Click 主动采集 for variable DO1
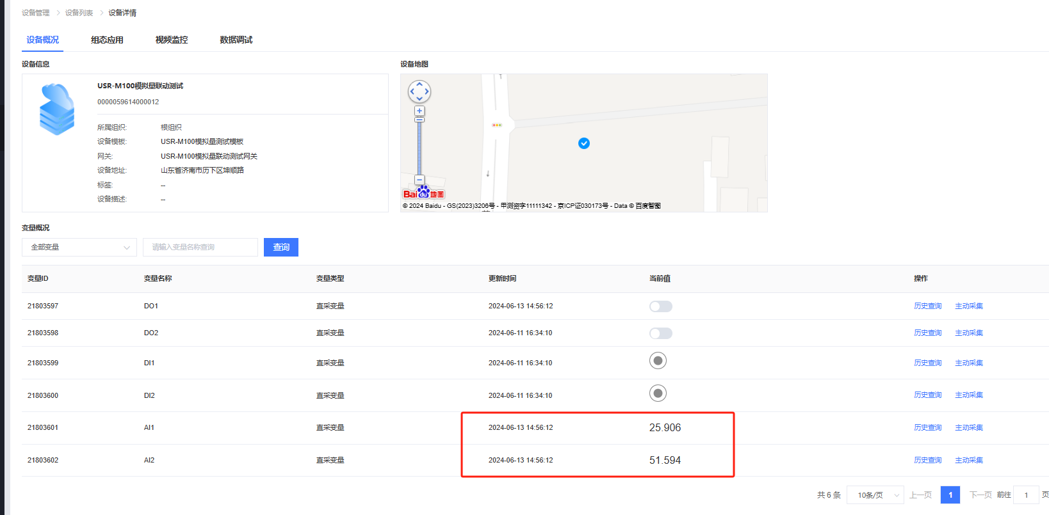This screenshot has height=515, width=1049. [968, 306]
